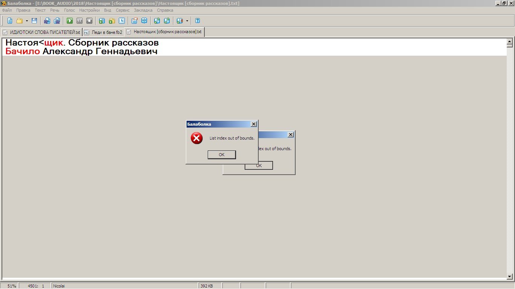Image resolution: width=515 pixels, height=289 pixels.
Task: Open the Речь menu
Action: [55, 10]
